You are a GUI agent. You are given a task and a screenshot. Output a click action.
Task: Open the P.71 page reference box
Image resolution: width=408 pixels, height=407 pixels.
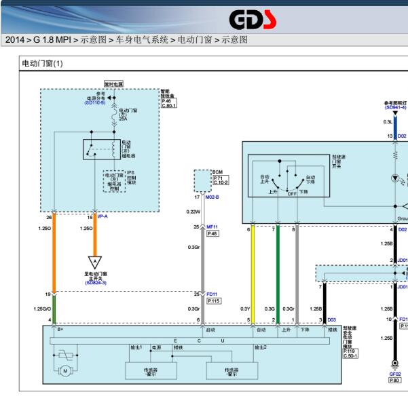pos(218,178)
